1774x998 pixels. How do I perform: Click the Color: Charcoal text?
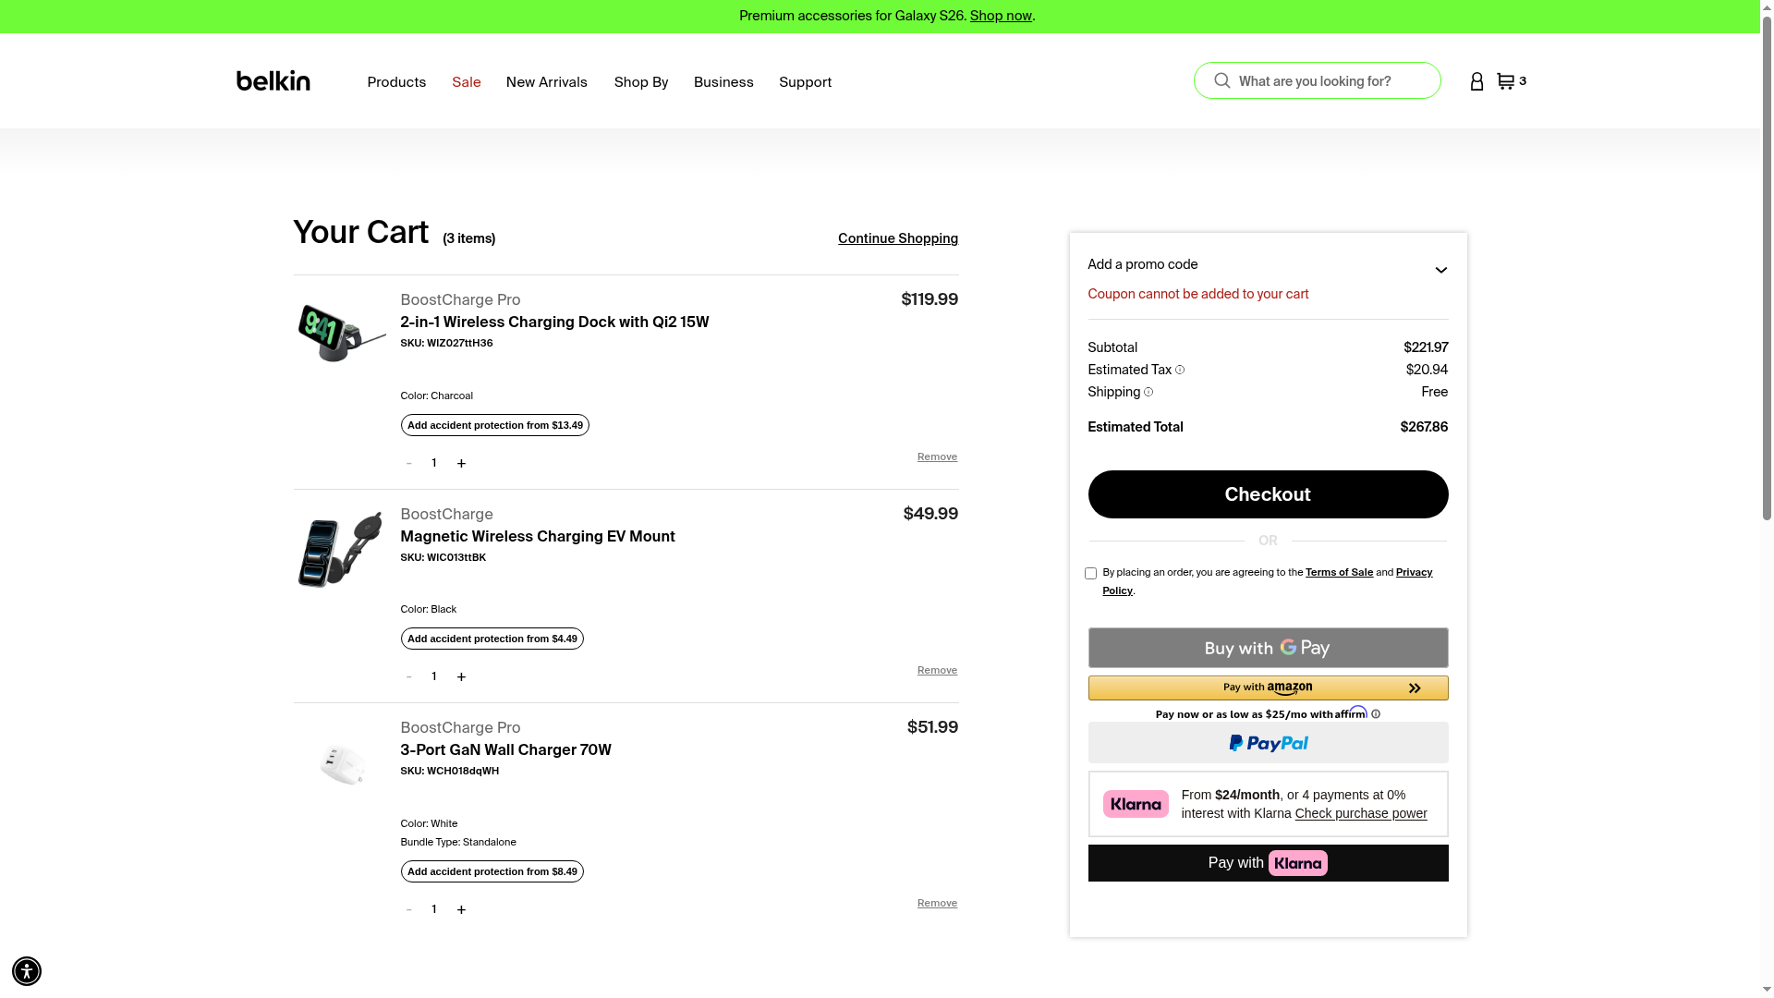coord(436,396)
